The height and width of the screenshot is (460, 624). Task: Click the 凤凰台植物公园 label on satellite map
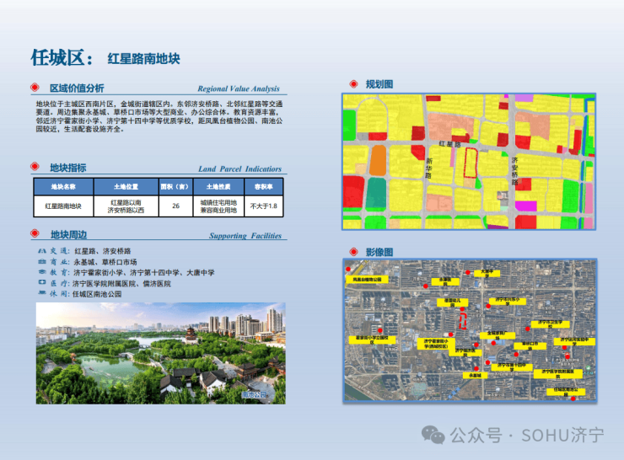tap(367, 280)
